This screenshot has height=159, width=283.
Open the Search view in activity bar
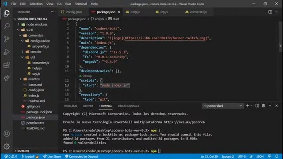7,26
